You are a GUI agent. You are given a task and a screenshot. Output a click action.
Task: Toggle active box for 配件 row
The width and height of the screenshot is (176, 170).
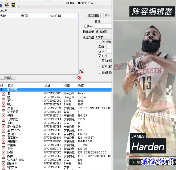3,156
